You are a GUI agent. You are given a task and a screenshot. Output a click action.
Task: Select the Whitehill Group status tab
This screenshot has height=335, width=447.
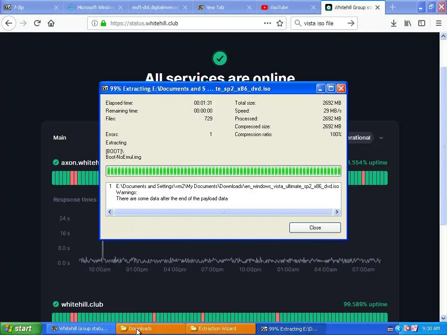click(x=353, y=7)
